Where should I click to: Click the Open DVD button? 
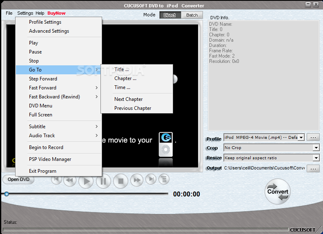click(x=18, y=179)
